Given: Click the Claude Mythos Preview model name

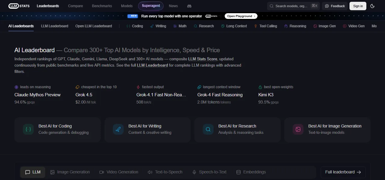Looking at the screenshot, I should (x=38, y=95).
